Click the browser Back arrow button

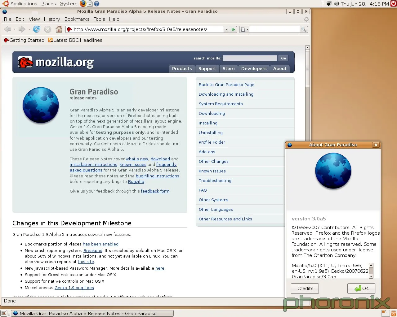coord(7,29)
